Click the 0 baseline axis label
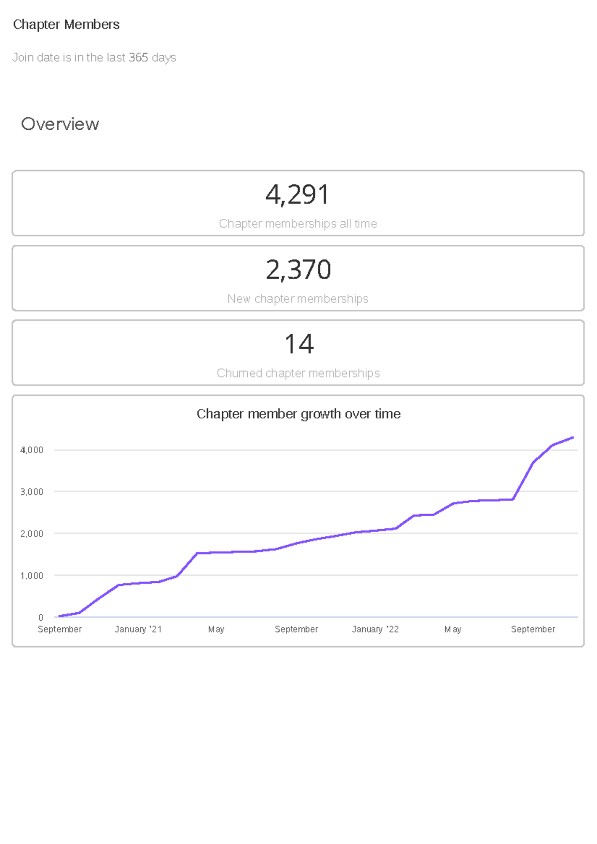The image size is (597, 844). [x=41, y=617]
